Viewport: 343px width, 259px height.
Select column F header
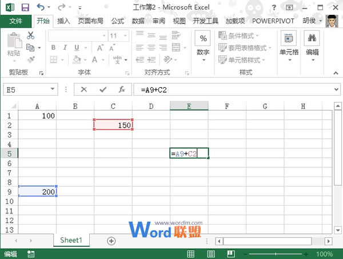227,107
